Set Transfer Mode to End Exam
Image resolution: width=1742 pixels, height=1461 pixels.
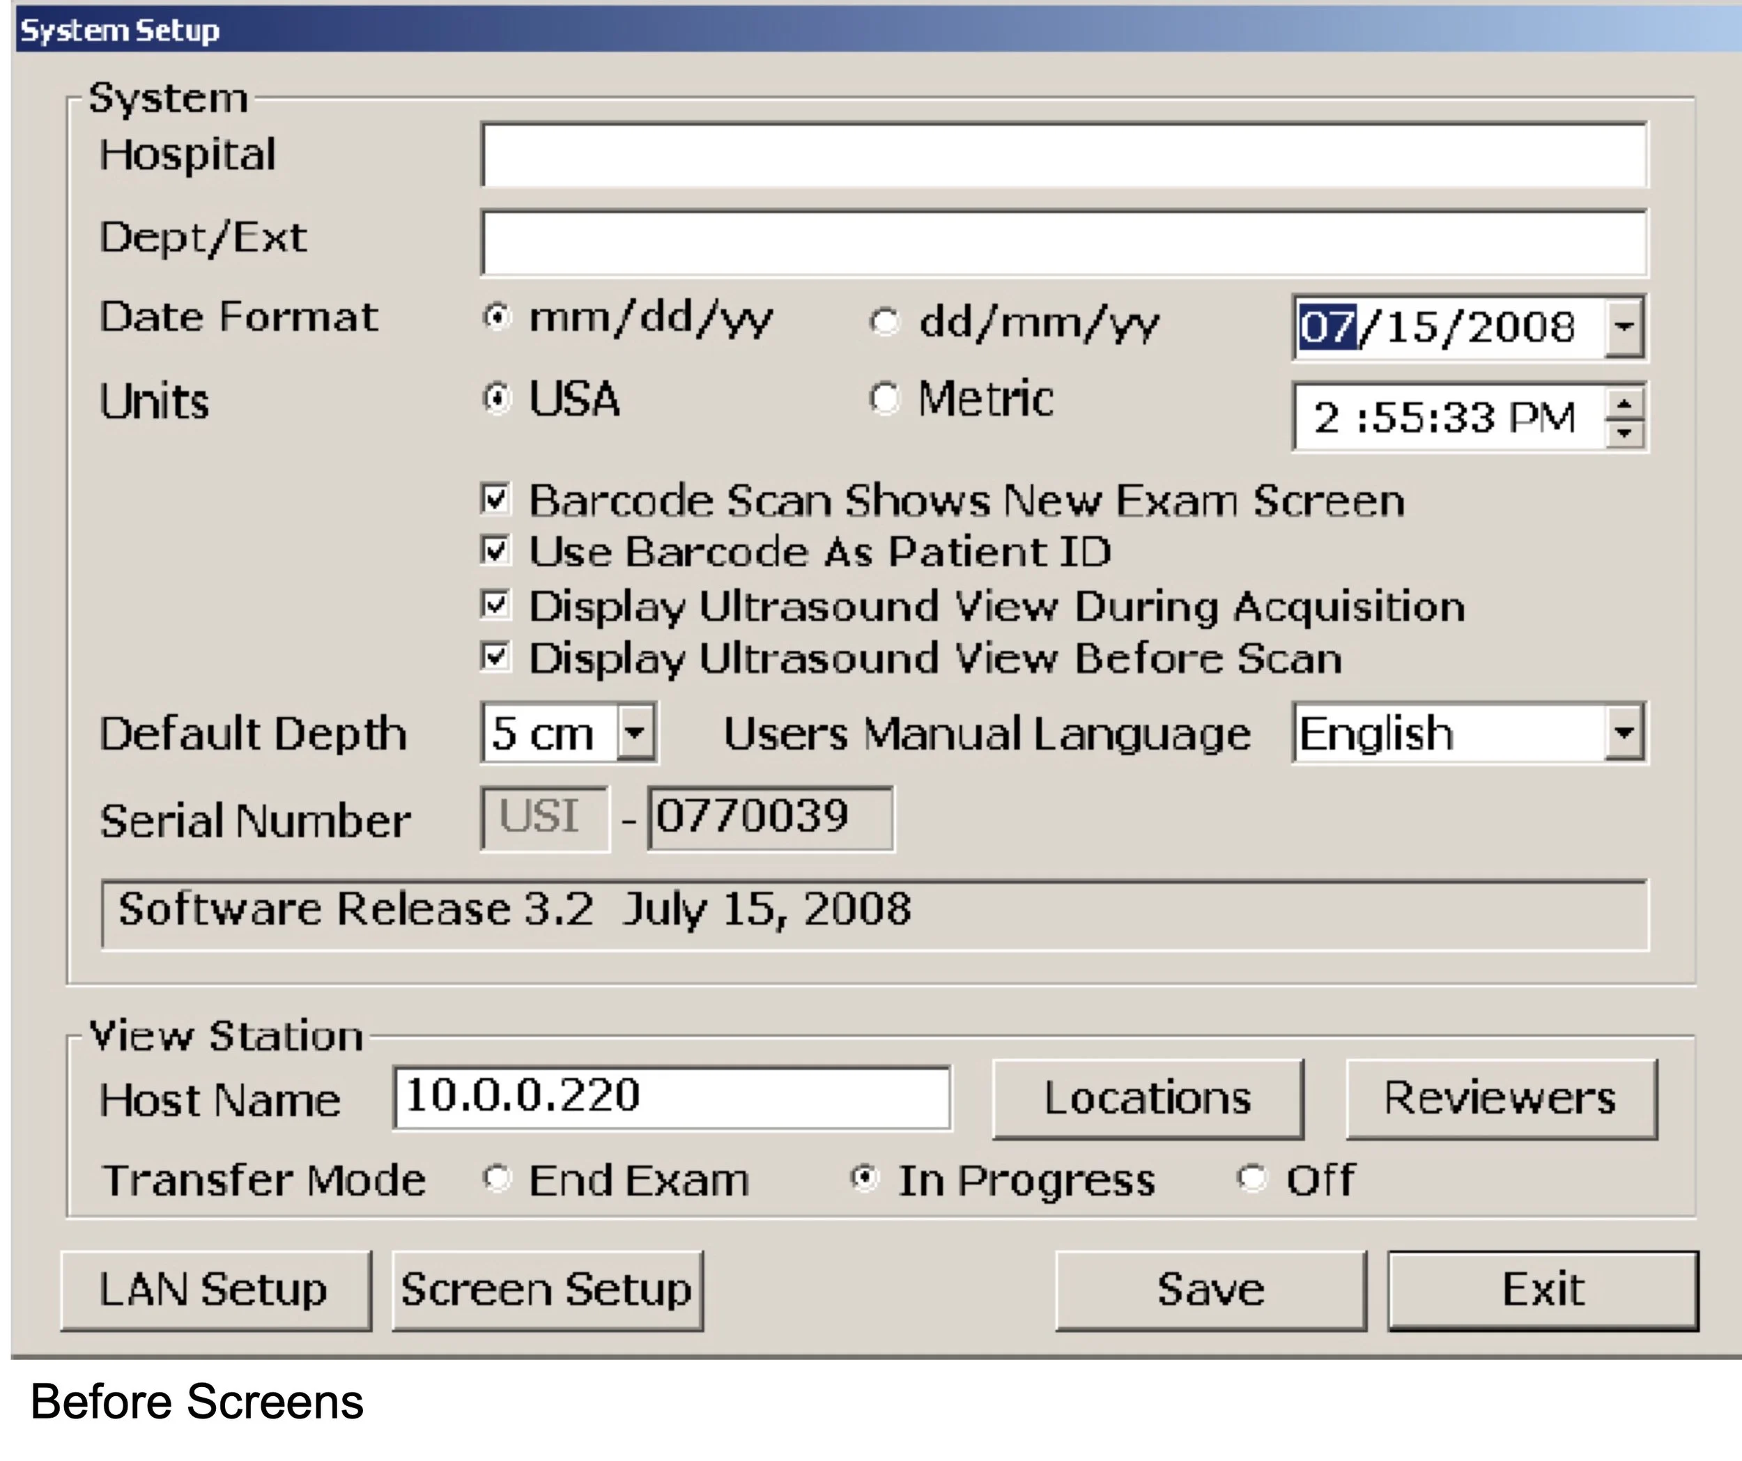pyautogui.click(x=497, y=1178)
